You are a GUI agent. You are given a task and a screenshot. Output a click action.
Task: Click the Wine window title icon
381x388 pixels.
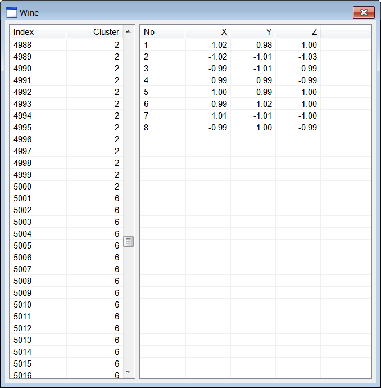tap(12, 12)
